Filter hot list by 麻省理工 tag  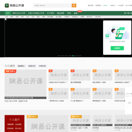pyautogui.click(x=21, y=66)
